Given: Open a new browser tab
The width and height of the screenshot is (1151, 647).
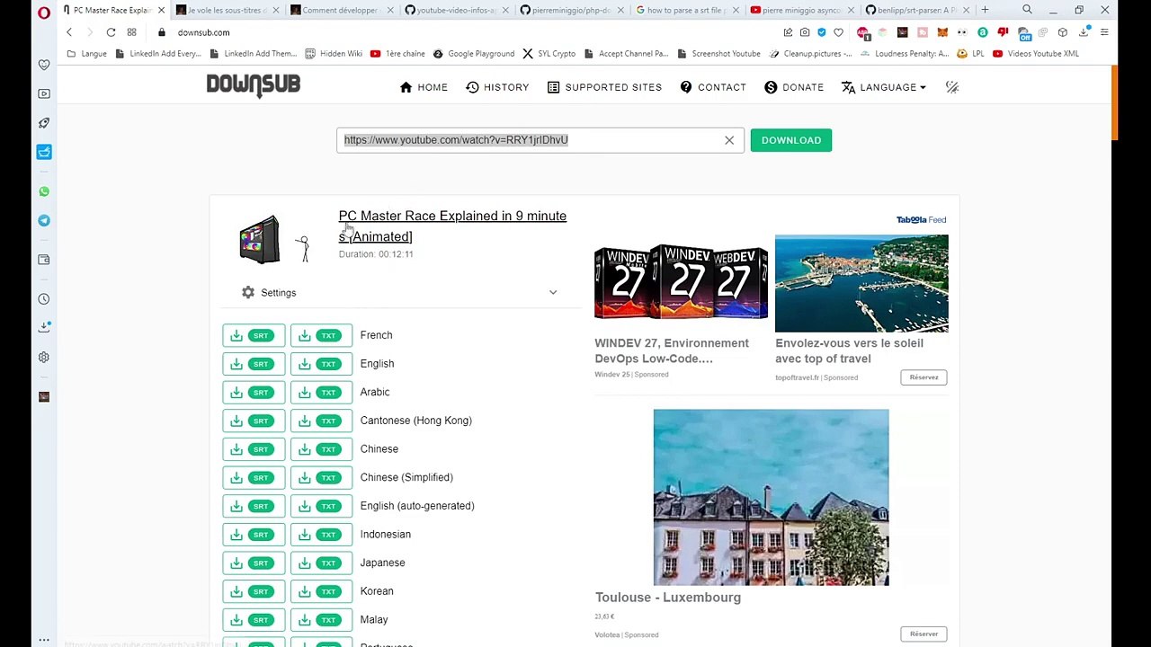Looking at the screenshot, I should tap(985, 10).
